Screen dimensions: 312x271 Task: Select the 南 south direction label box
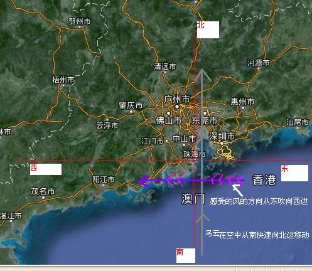pyautogui.click(x=186, y=255)
